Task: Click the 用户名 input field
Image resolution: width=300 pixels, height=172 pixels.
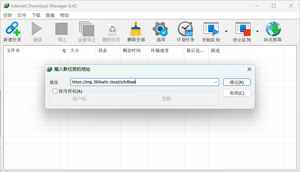Action: click(110, 99)
